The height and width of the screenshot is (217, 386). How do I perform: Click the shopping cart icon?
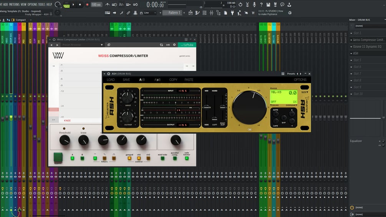coord(253,13)
